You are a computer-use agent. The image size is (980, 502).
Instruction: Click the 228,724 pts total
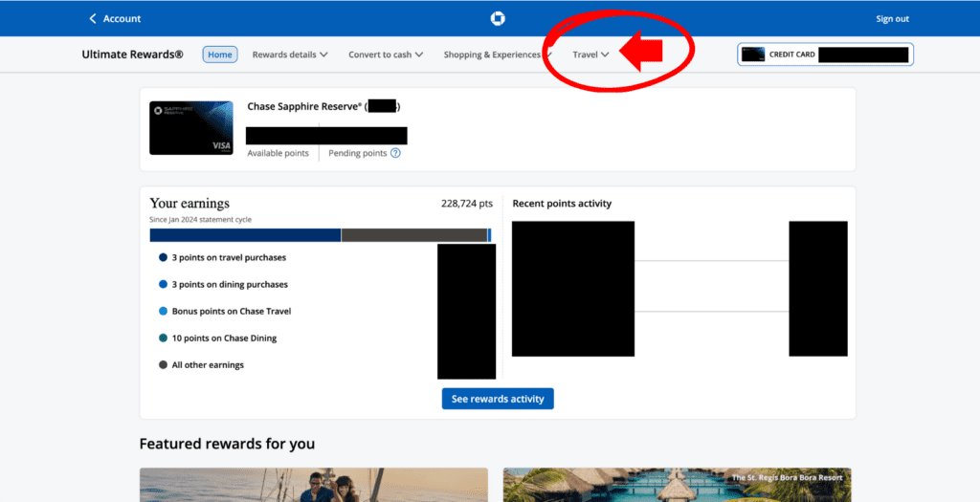[467, 204]
